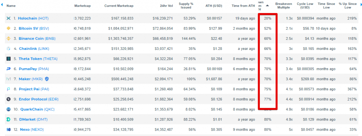
Task: Open the Holochain (HOT) link
Action: click(33, 18)
